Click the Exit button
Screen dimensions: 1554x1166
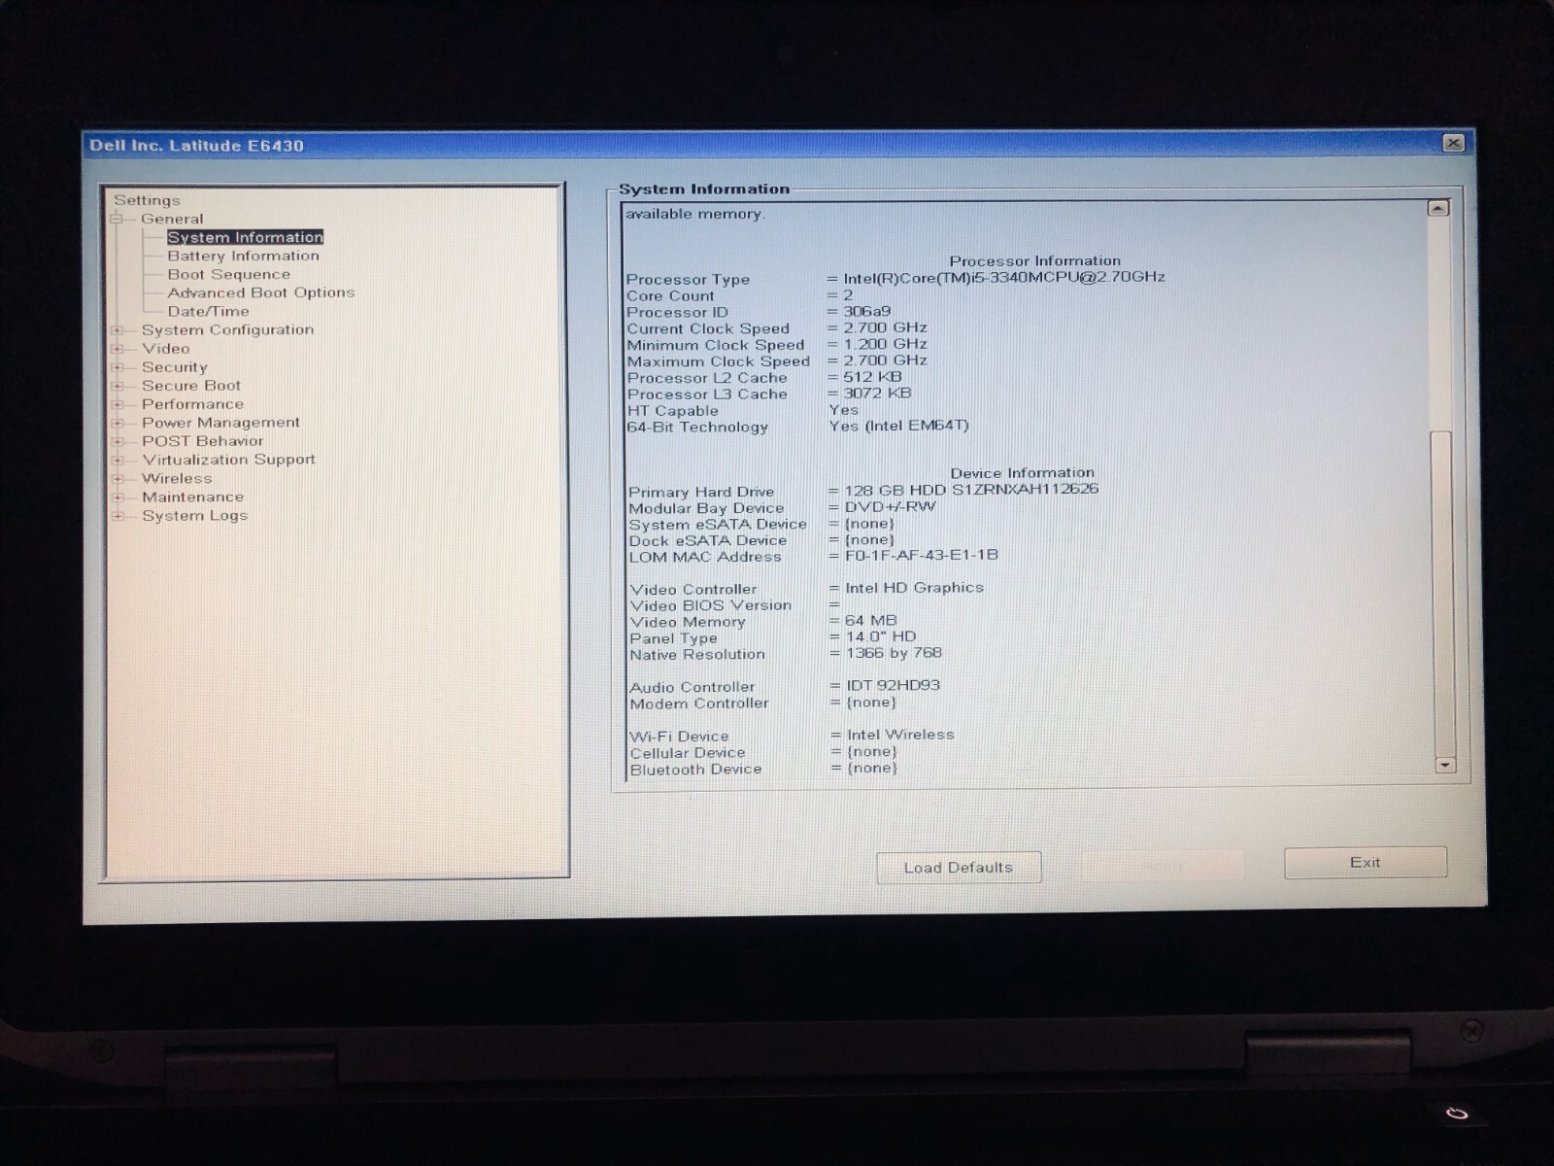tap(1365, 863)
